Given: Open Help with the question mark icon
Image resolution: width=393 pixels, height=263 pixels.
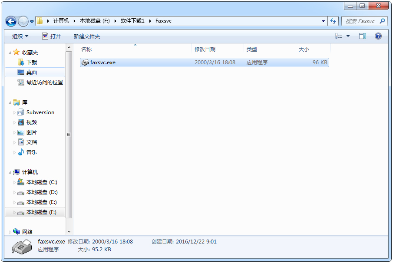Looking at the screenshot, I should 378,36.
